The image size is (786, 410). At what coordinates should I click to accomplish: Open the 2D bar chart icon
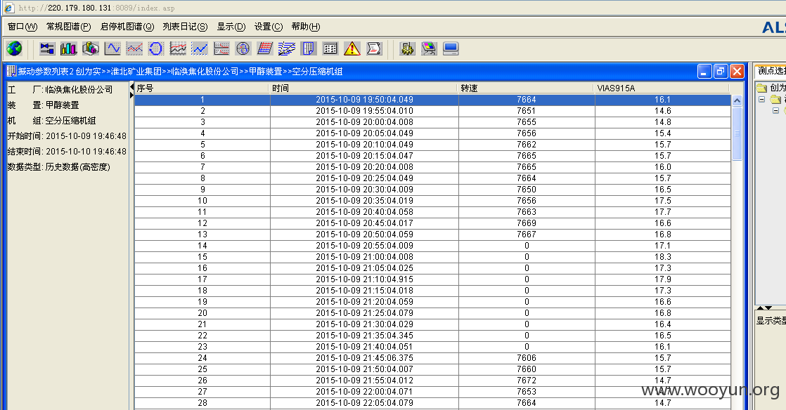click(x=69, y=48)
